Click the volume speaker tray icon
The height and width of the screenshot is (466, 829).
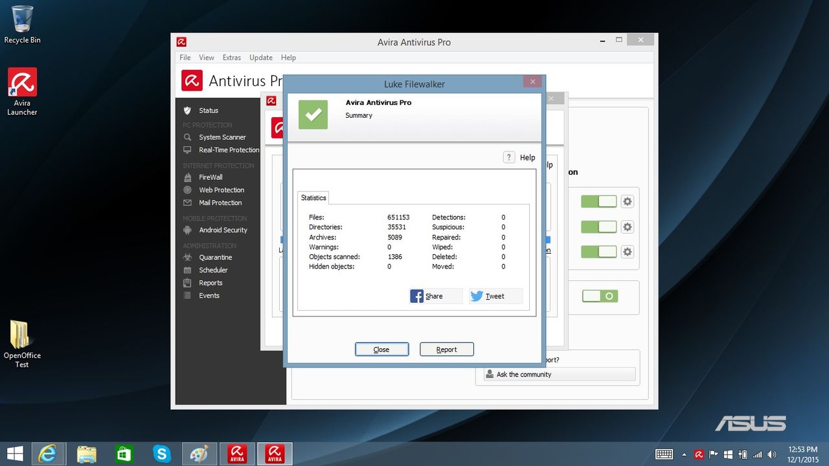(x=771, y=454)
